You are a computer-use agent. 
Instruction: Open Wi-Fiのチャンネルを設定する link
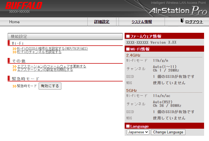point(39,52)
